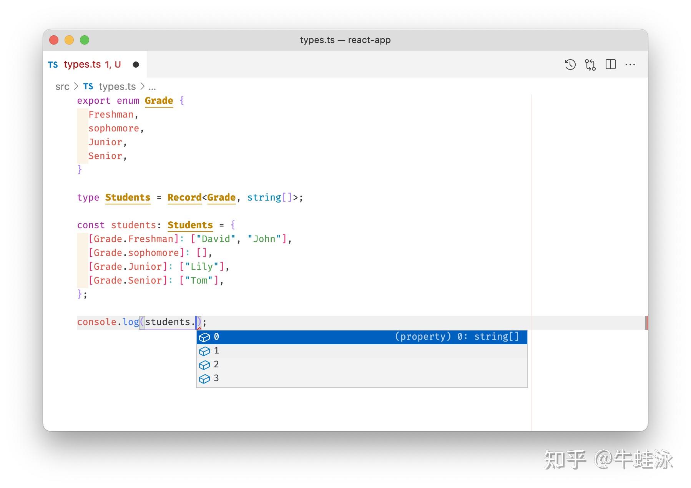Expand the ellipsis item in the breadcrumb
This screenshot has width=691, height=488.
pyautogui.click(x=153, y=87)
